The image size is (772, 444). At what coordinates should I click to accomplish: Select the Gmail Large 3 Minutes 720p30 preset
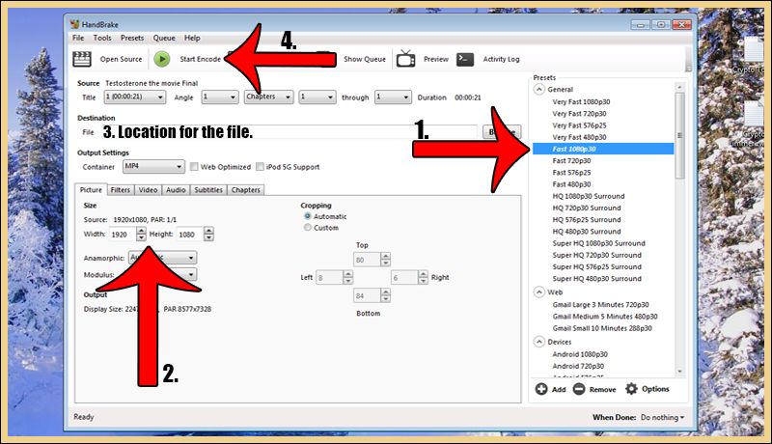(600, 305)
